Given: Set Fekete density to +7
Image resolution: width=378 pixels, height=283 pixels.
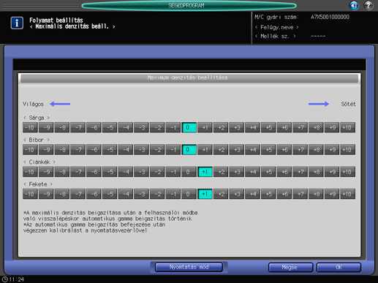Looking at the screenshot, I should click(x=300, y=194).
